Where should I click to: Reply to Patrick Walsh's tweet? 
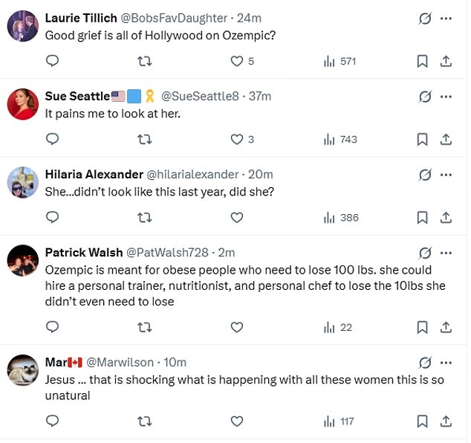53,327
